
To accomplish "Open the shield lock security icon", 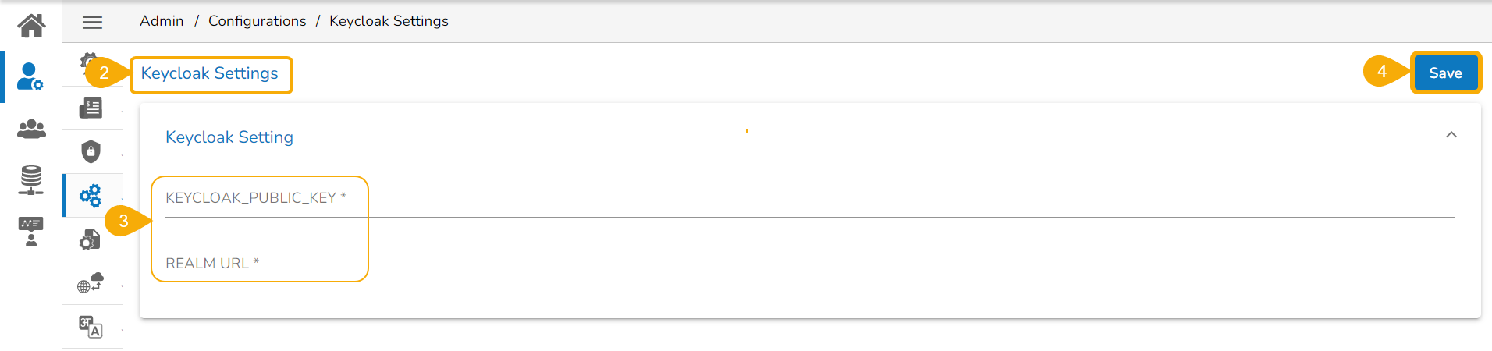I will coord(91,151).
